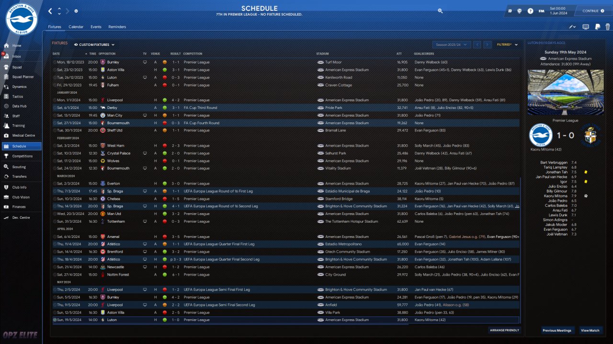Go back with the navigation back arrow
Screen dimensions: 613x344
coord(50,11)
